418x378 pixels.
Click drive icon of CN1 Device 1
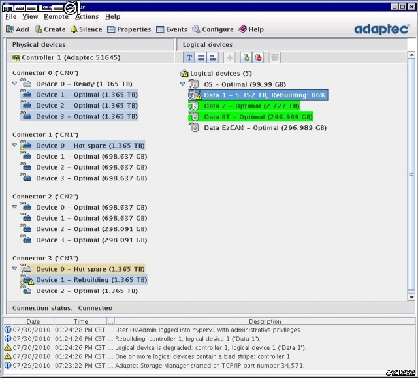(x=26, y=156)
